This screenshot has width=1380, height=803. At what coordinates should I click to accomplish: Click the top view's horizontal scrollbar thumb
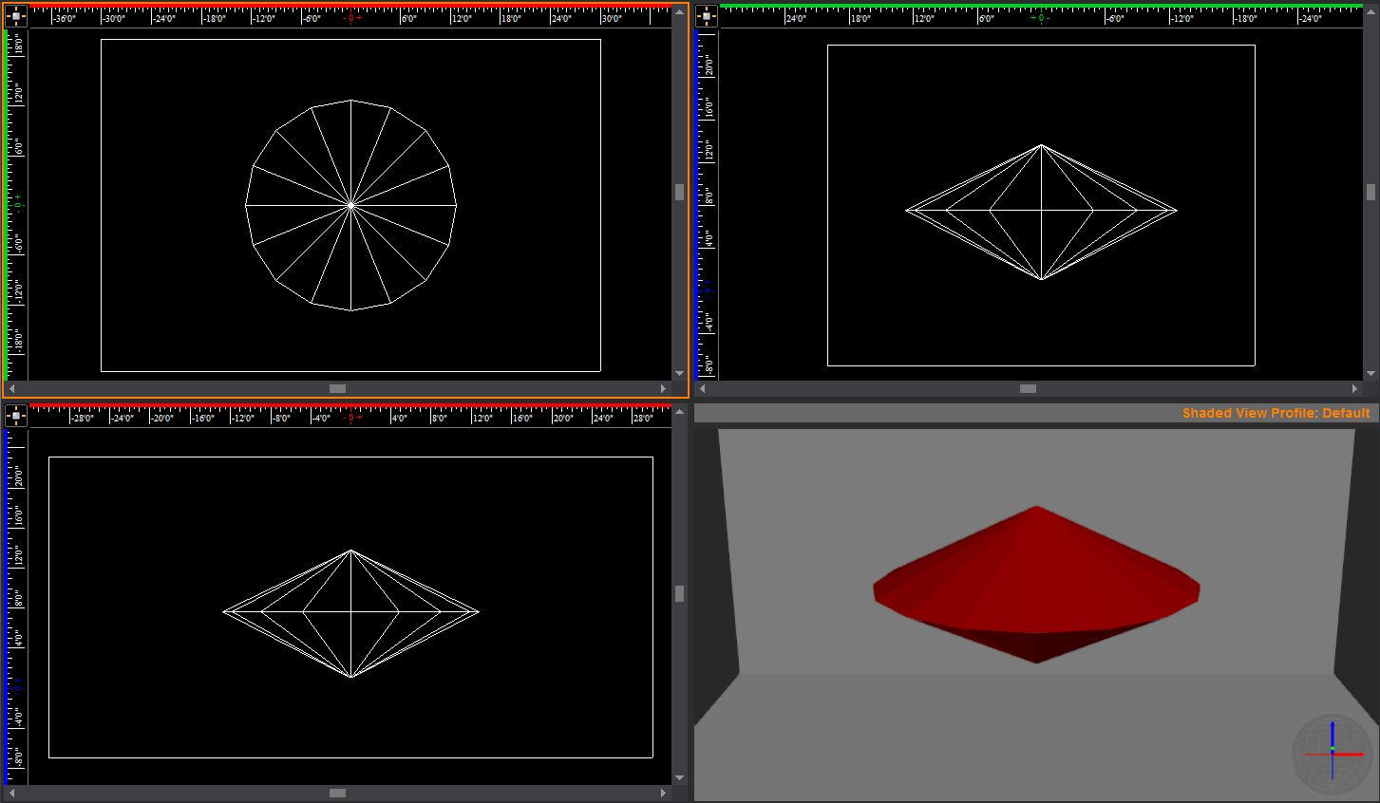(x=337, y=388)
